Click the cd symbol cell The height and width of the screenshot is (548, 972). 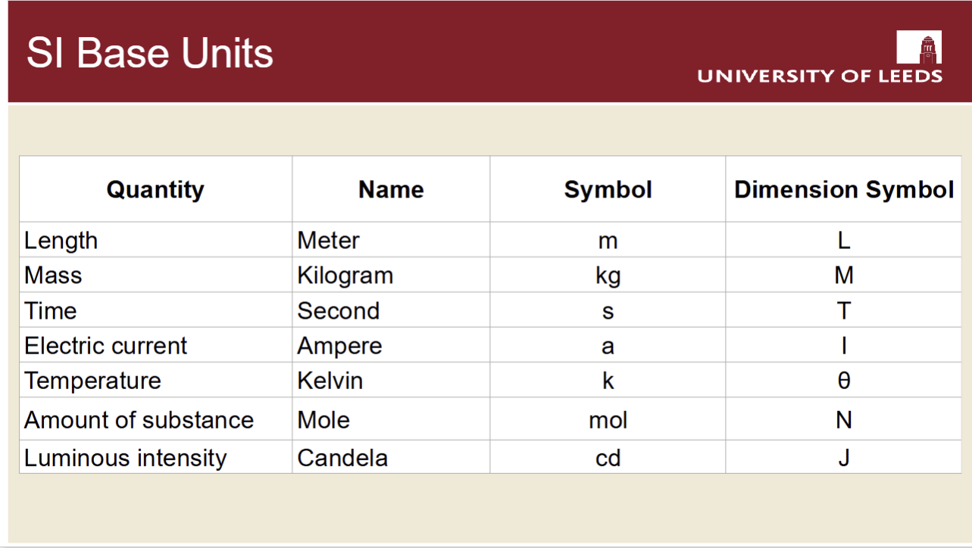608,457
